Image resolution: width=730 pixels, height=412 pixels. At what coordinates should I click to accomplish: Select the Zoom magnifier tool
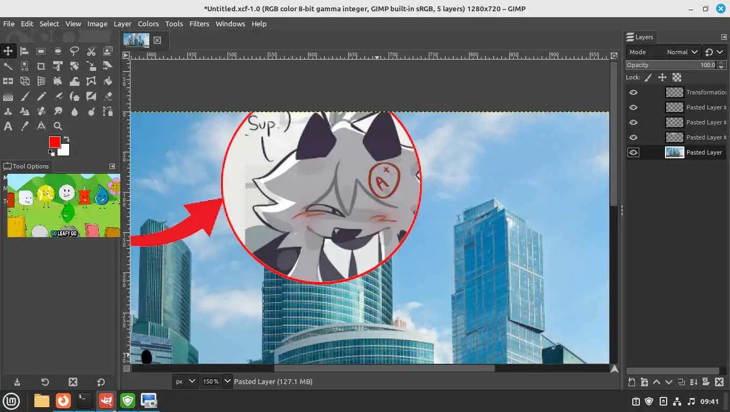pyautogui.click(x=58, y=126)
